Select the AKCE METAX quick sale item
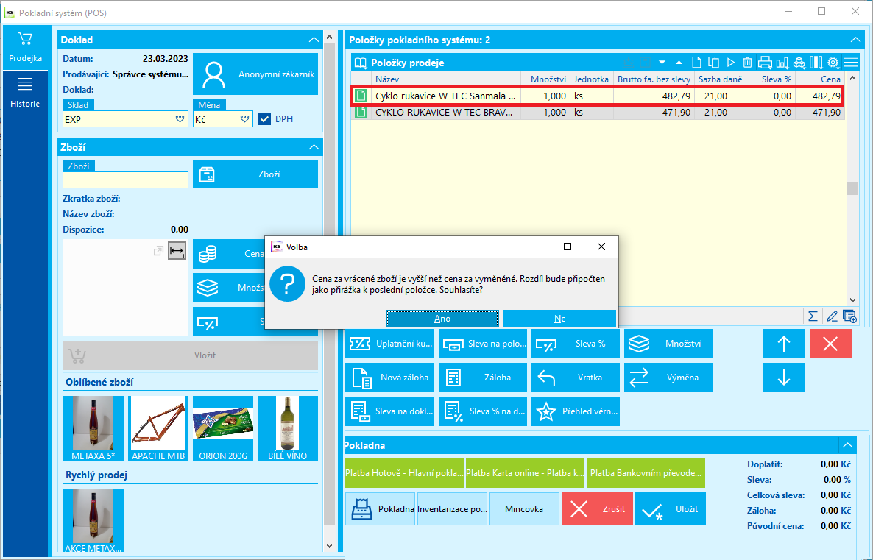The width and height of the screenshot is (873, 560). [x=93, y=520]
